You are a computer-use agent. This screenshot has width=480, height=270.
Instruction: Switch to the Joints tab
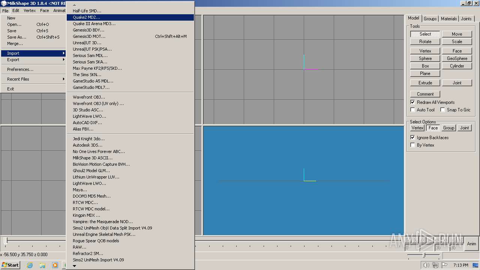pos(466,19)
